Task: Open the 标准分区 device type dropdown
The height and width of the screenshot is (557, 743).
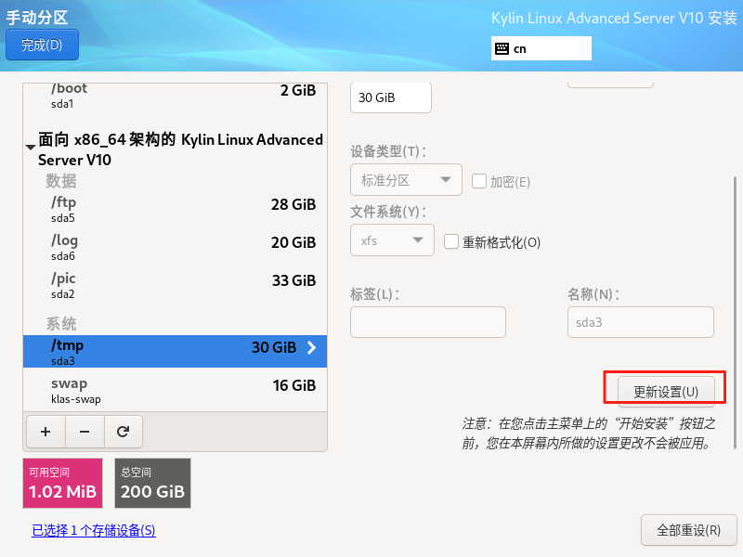Action: [x=406, y=179]
